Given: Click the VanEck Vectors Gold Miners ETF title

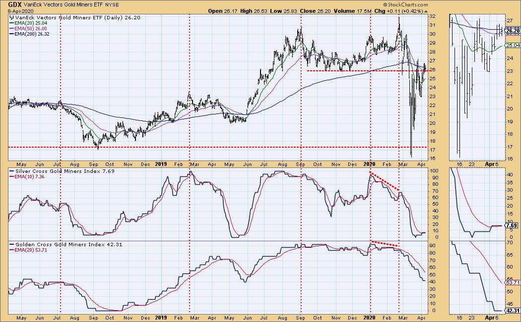Looking at the screenshot, I should tap(64, 5).
